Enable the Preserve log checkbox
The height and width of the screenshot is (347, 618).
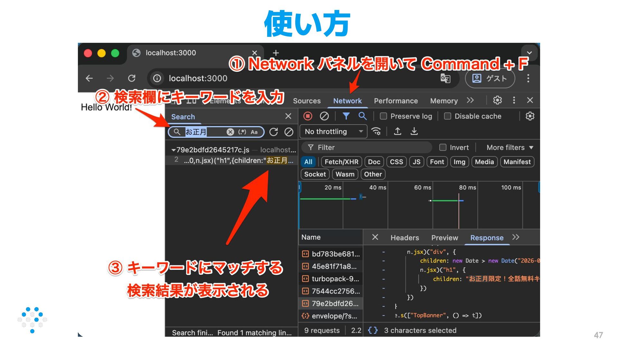tap(383, 116)
